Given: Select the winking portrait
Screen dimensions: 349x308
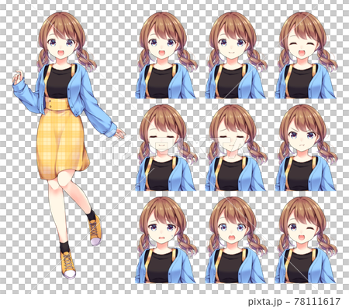Looking at the screenshot, I should (x=306, y=240).
